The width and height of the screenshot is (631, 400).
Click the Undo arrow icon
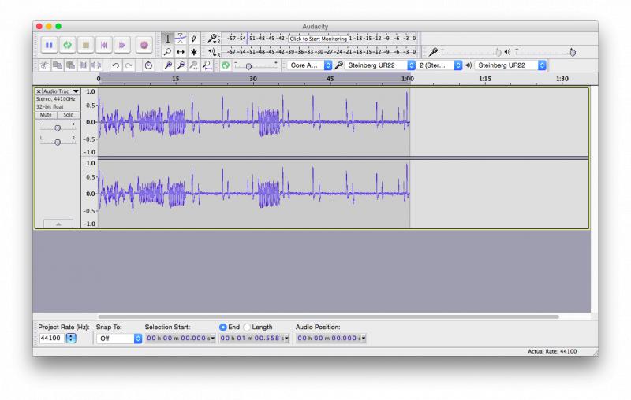click(x=115, y=65)
